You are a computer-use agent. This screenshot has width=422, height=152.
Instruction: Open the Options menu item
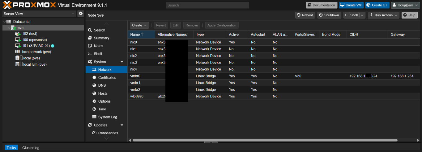(x=106, y=101)
